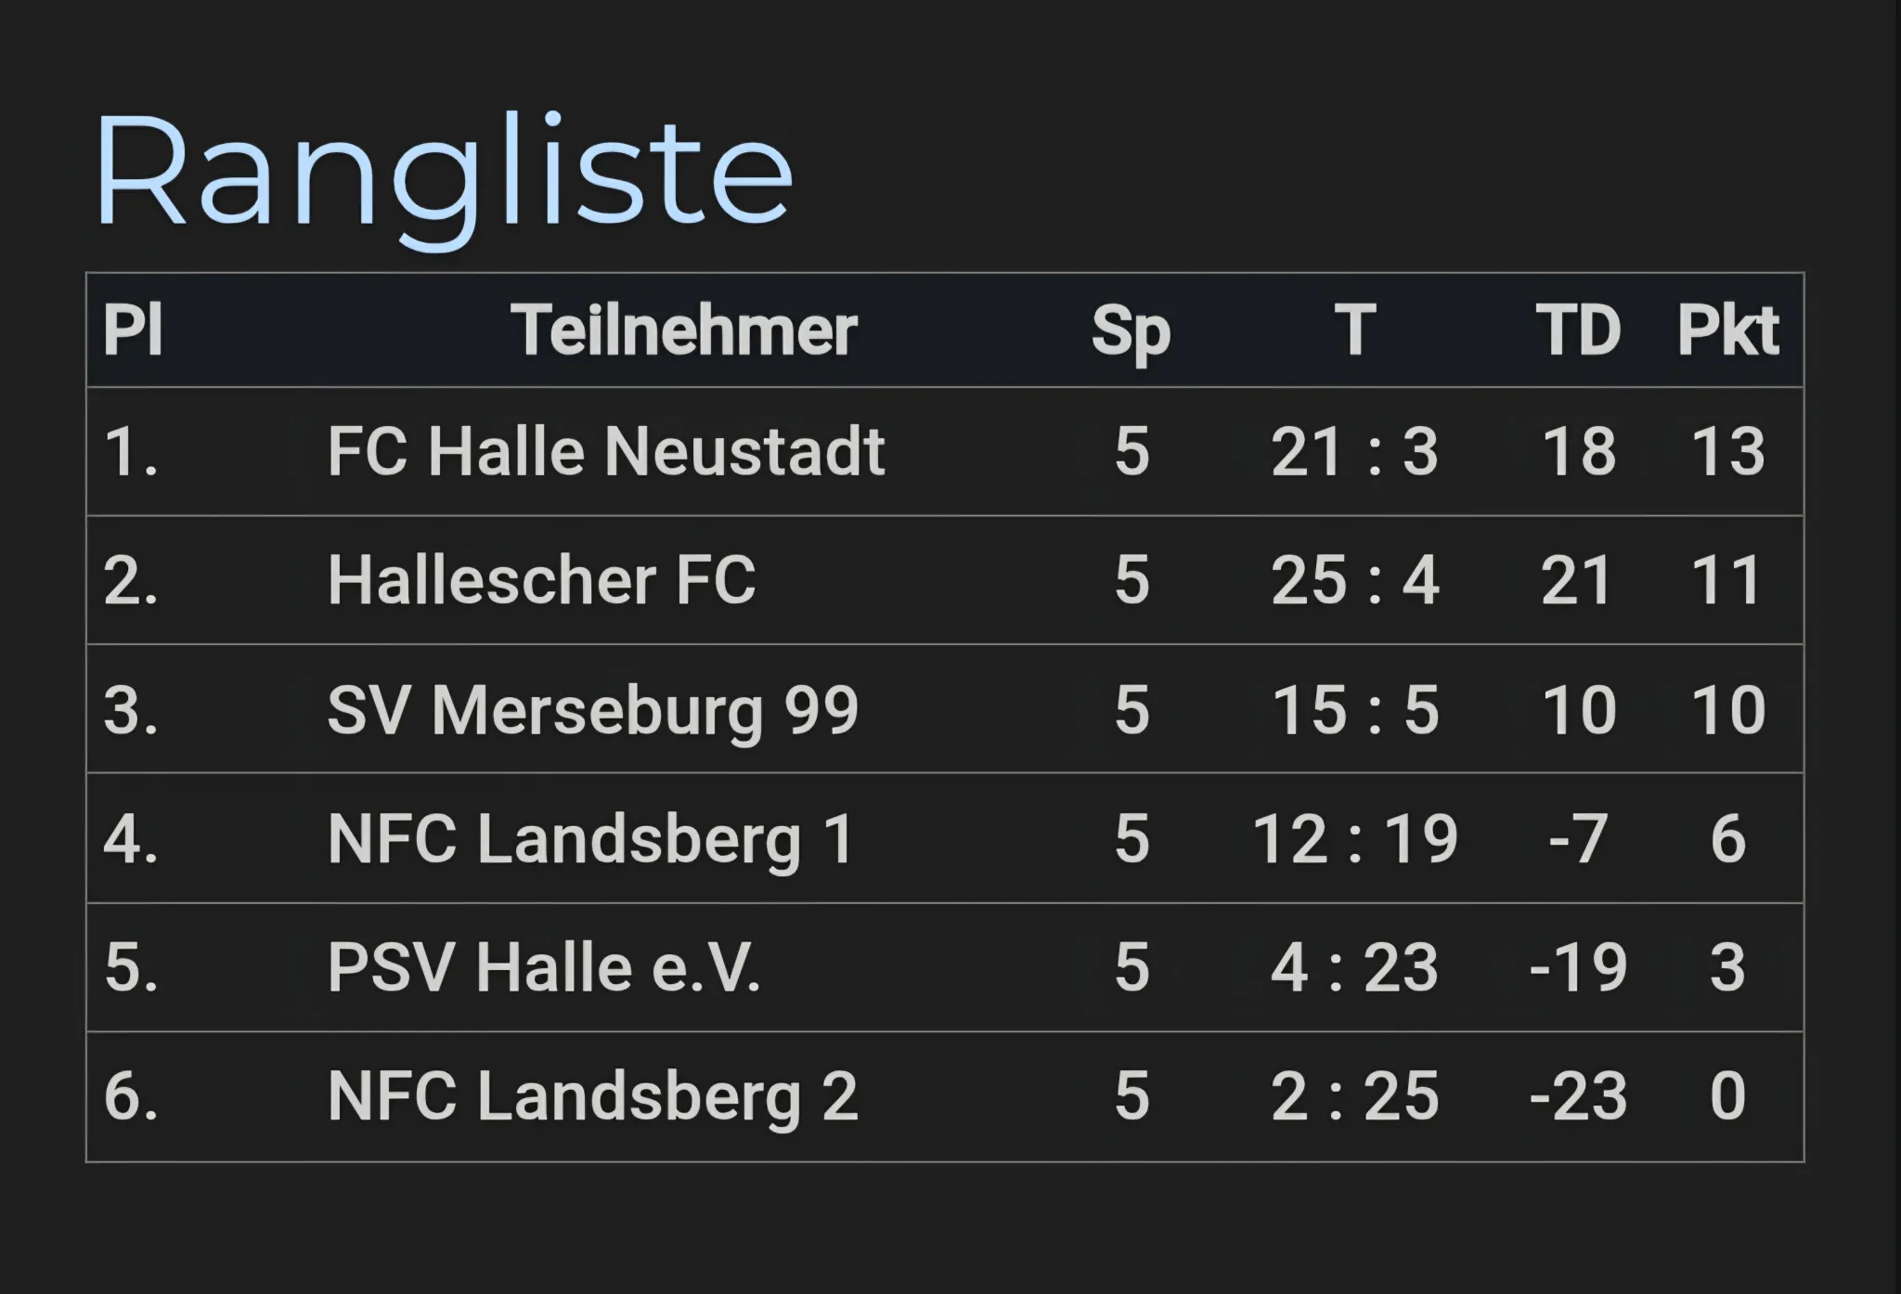The height and width of the screenshot is (1294, 1901).
Task: Click the Sp column header
Action: click(x=1131, y=331)
